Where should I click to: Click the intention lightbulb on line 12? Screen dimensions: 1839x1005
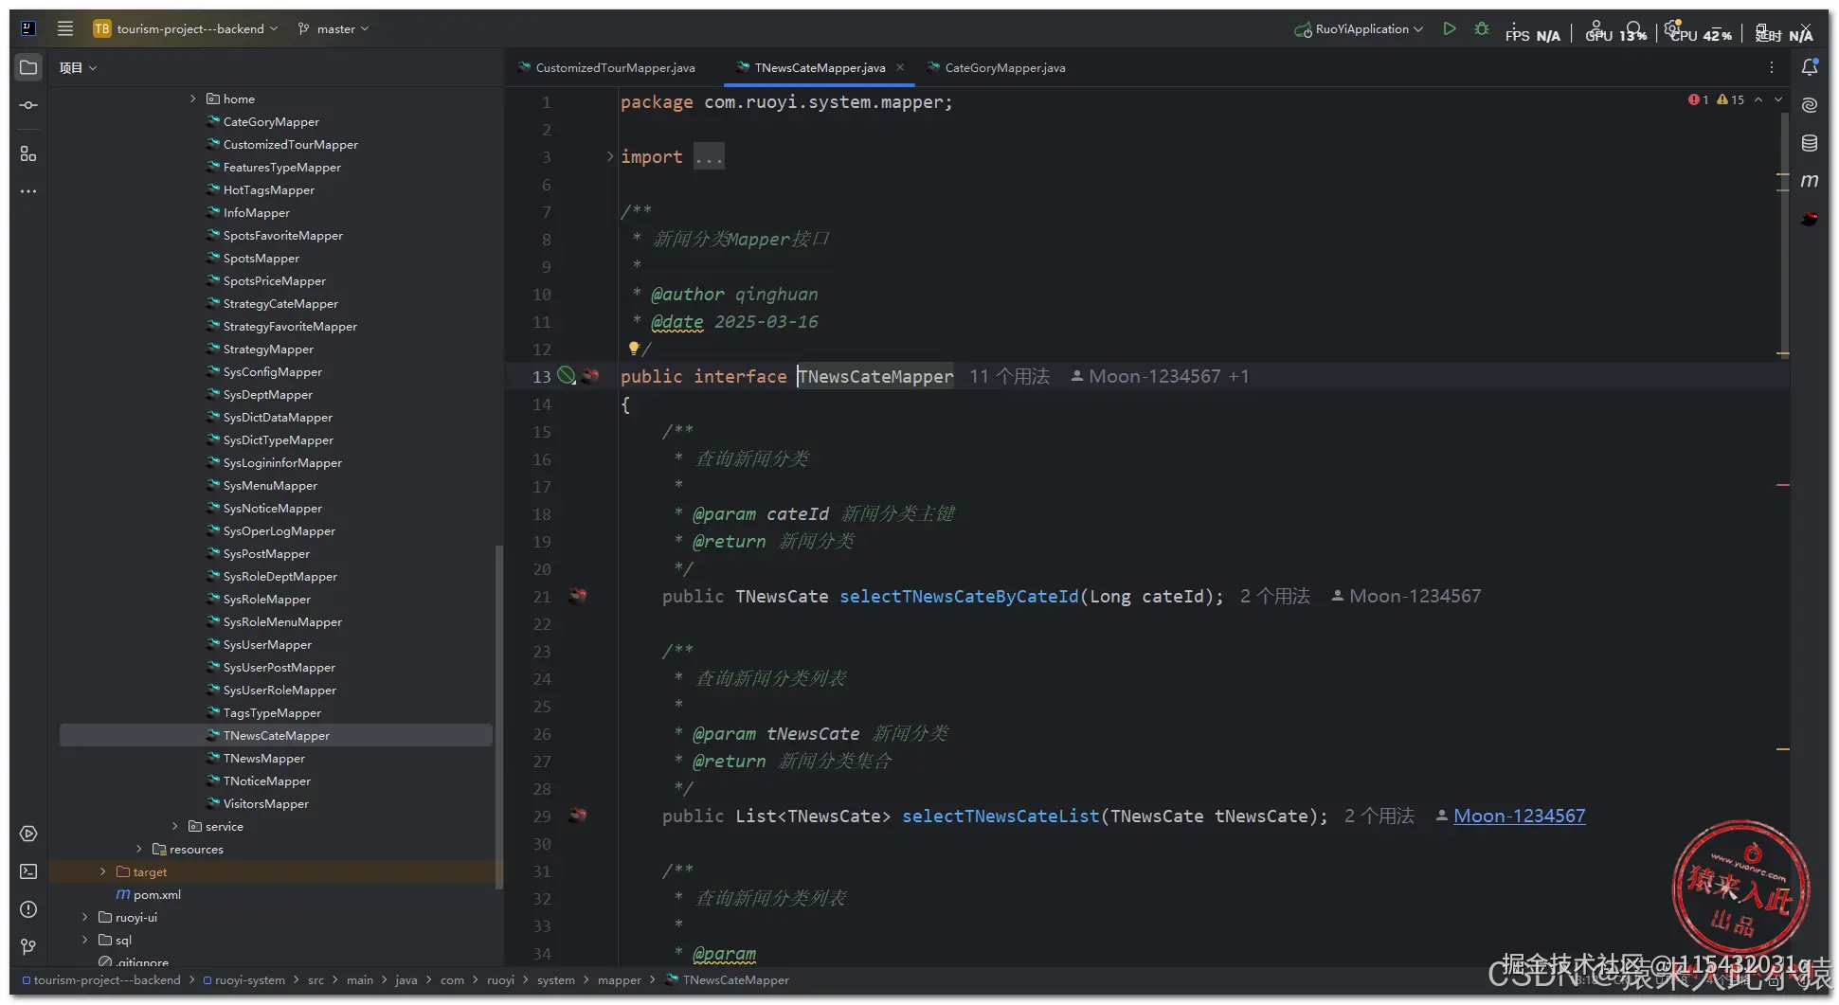634,348
